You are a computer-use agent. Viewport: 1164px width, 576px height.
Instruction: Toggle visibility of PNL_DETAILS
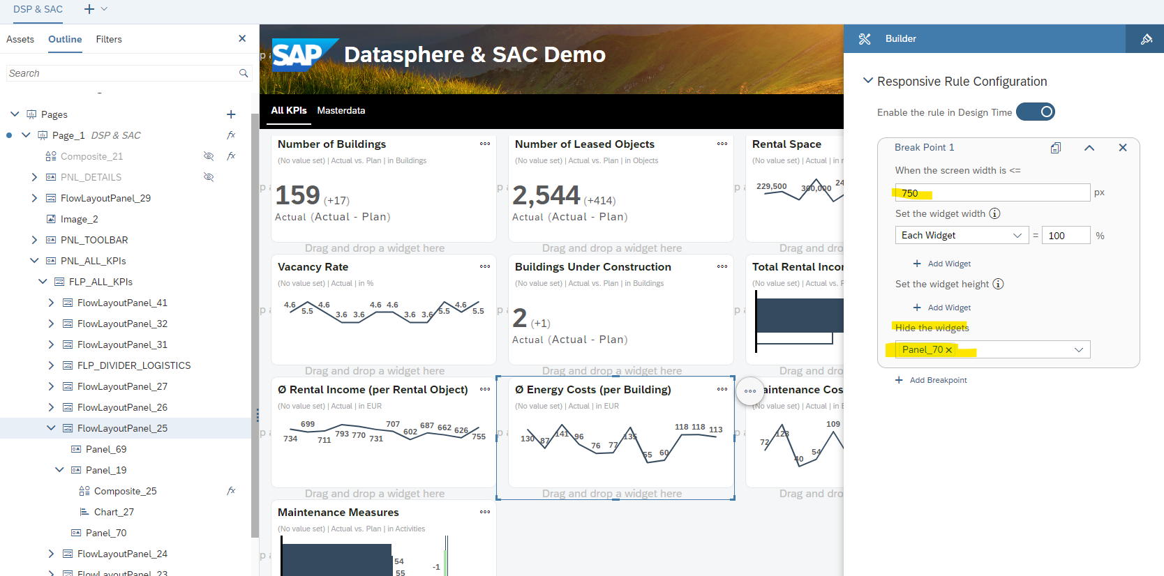point(208,177)
